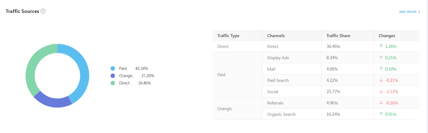Viewport: 428px width, 133px height.
Task: Click the Changes column header
Action: pos(387,36)
